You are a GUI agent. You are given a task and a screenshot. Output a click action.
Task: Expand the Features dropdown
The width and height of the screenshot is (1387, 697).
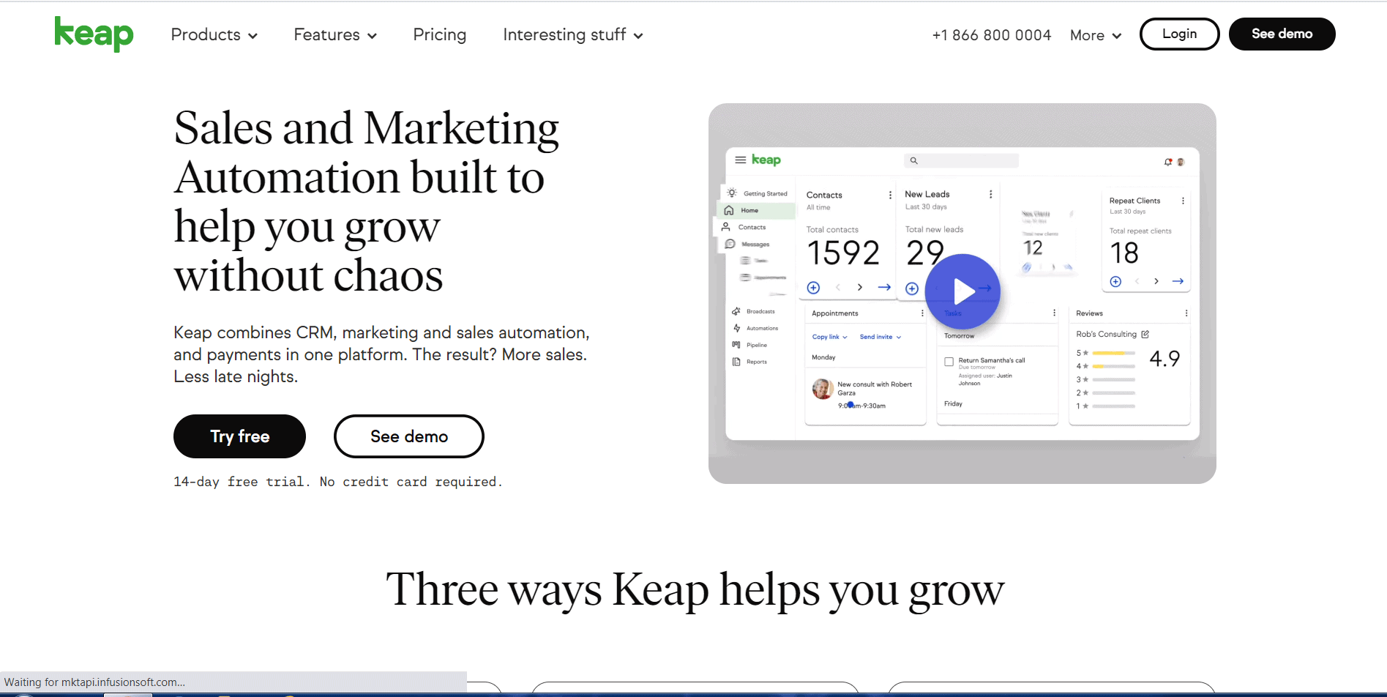tap(335, 34)
